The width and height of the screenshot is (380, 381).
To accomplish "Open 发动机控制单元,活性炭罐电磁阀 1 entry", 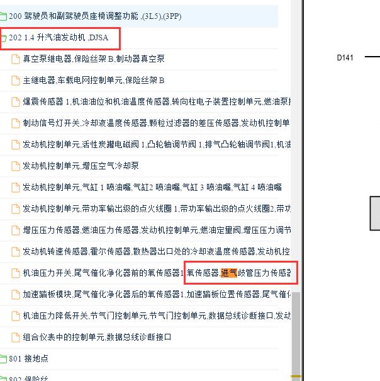I will pyautogui.click(x=157, y=145).
